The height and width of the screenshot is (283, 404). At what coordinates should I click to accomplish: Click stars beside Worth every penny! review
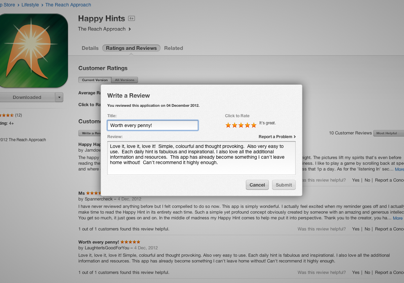(130, 242)
